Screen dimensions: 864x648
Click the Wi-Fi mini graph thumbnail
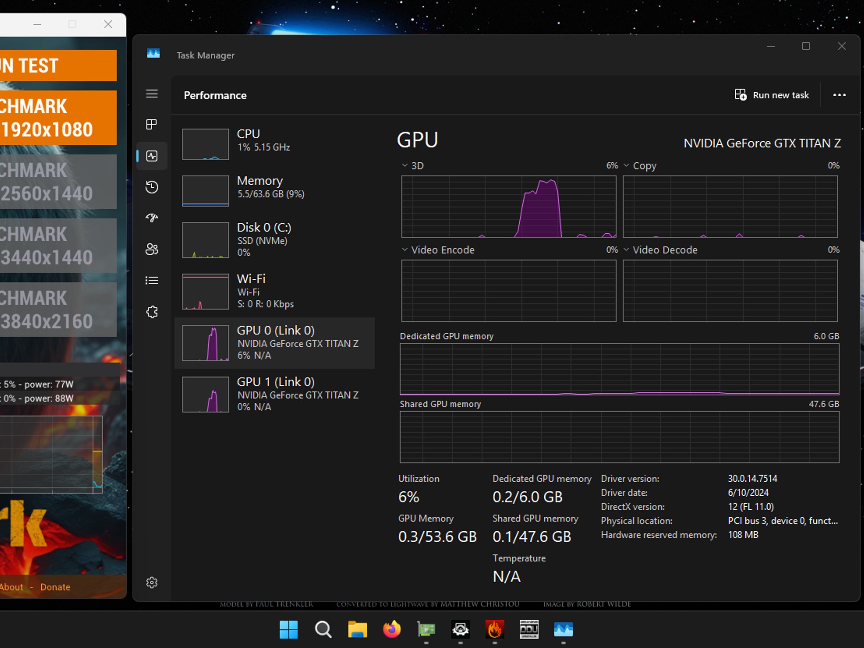pyautogui.click(x=205, y=292)
